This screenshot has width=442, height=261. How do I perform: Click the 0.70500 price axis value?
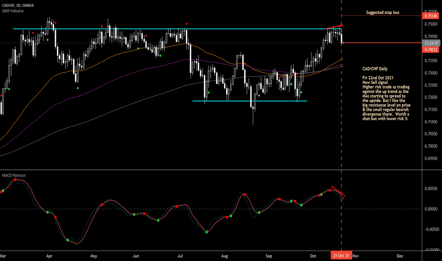click(x=431, y=134)
